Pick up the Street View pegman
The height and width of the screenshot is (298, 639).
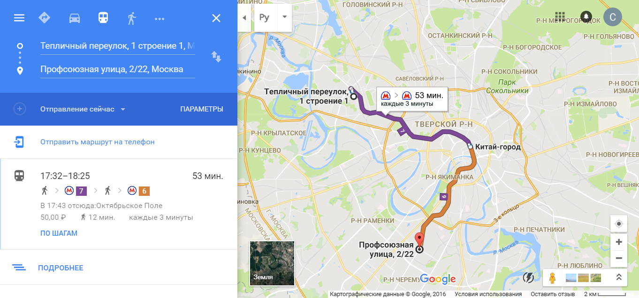(x=552, y=277)
